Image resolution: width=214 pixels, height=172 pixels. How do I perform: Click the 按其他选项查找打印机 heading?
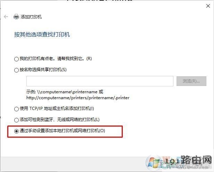(42, 34)
